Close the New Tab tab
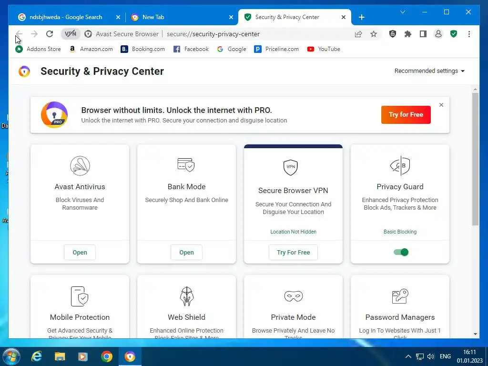 [231, 17]
